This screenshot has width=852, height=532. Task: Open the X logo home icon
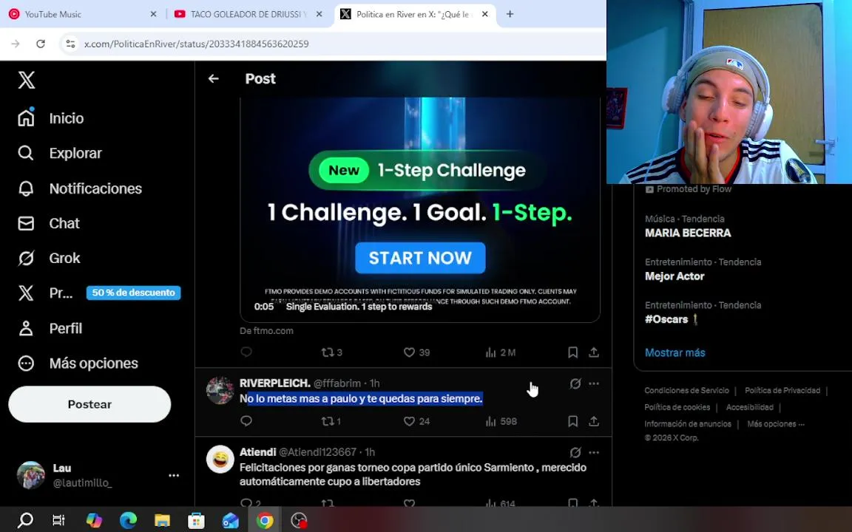pos(26,80)
